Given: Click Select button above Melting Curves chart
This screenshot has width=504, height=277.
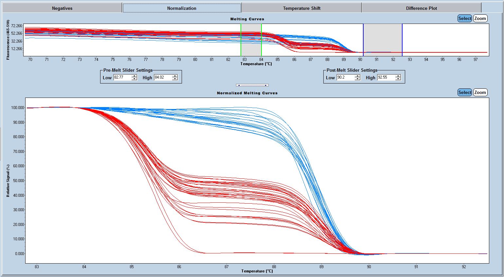Looking at the screenshot, I should click(x=464, y=19).
